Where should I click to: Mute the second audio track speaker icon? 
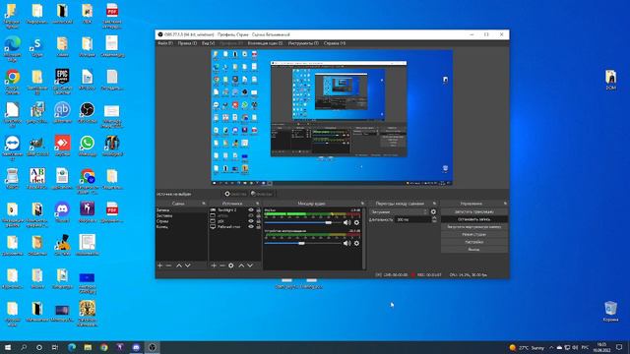tap(347, 243)
